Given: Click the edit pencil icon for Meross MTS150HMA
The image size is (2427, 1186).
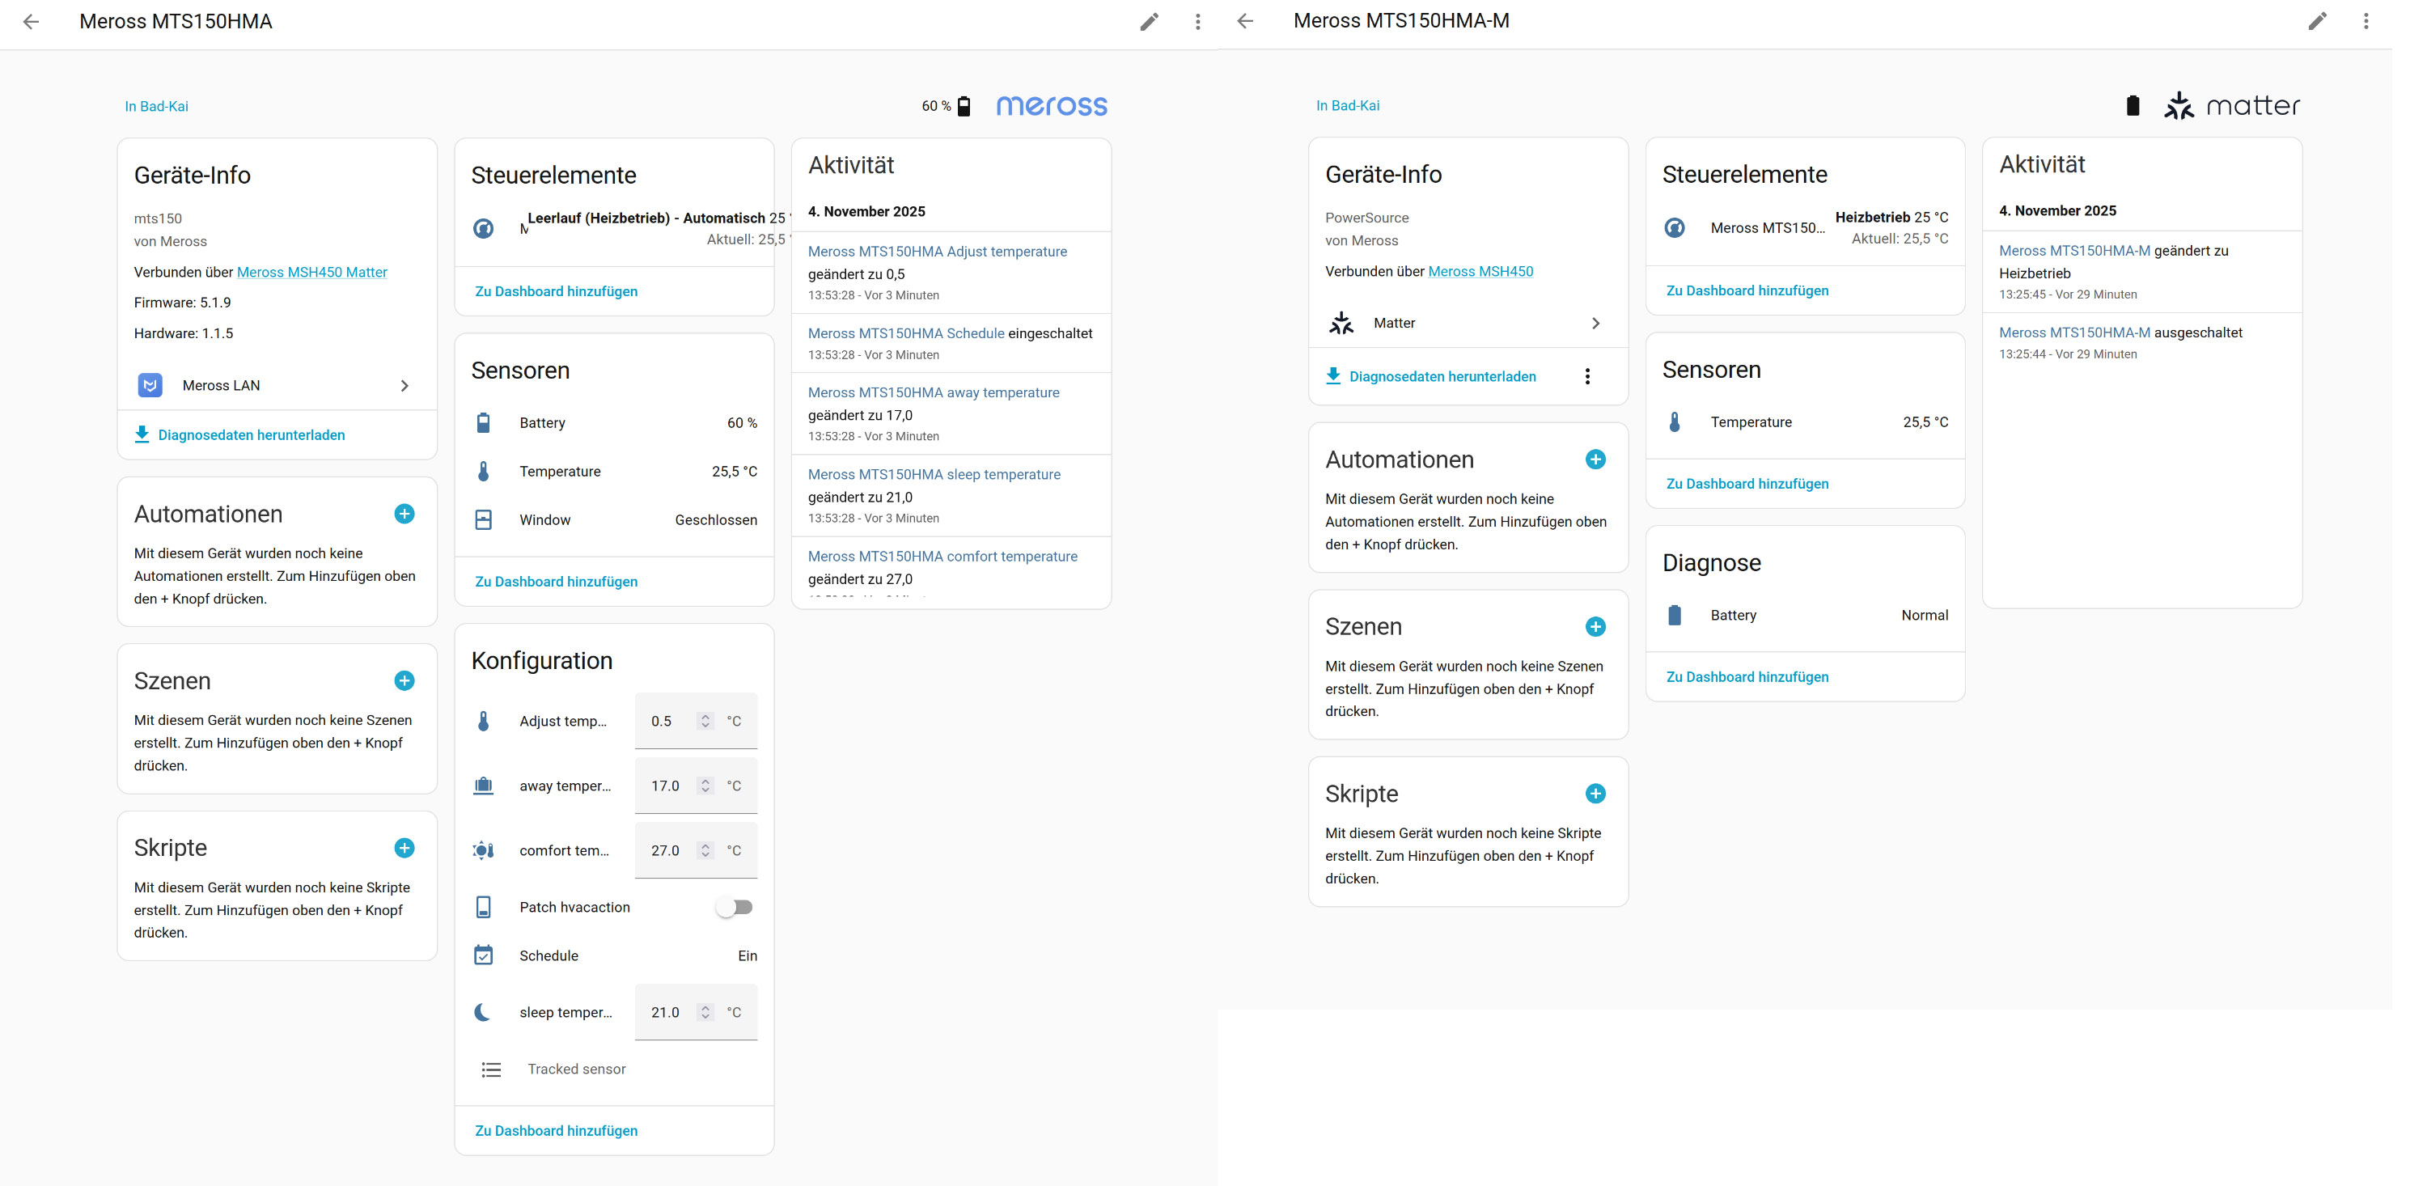Looking at the screenshot, I should (1149, 22).
